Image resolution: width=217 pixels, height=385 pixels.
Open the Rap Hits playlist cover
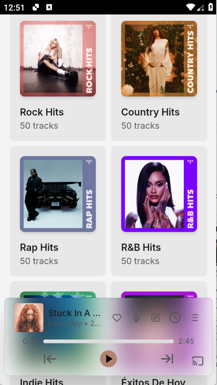tap(58, 194)
